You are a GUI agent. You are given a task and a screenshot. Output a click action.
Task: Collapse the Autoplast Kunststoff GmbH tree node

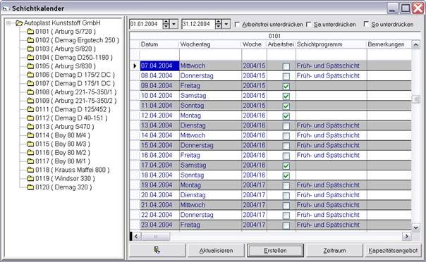click(x=8, y=23)
